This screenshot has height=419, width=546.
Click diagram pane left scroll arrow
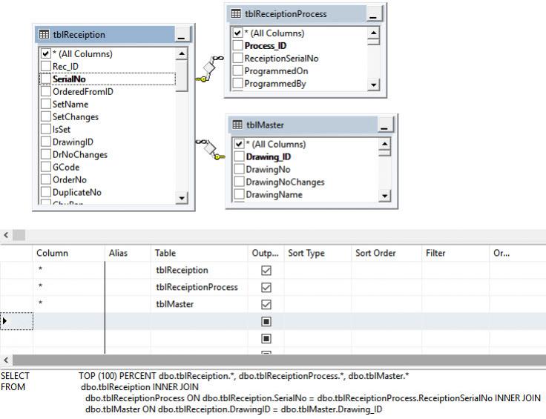[6, 235]
